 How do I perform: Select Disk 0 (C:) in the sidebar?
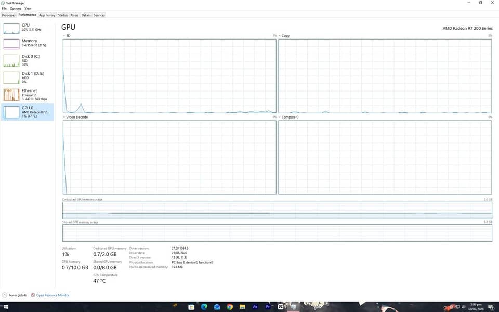click(x=28, y=60)
